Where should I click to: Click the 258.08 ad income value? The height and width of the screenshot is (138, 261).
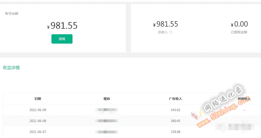[x=176, y=132]
